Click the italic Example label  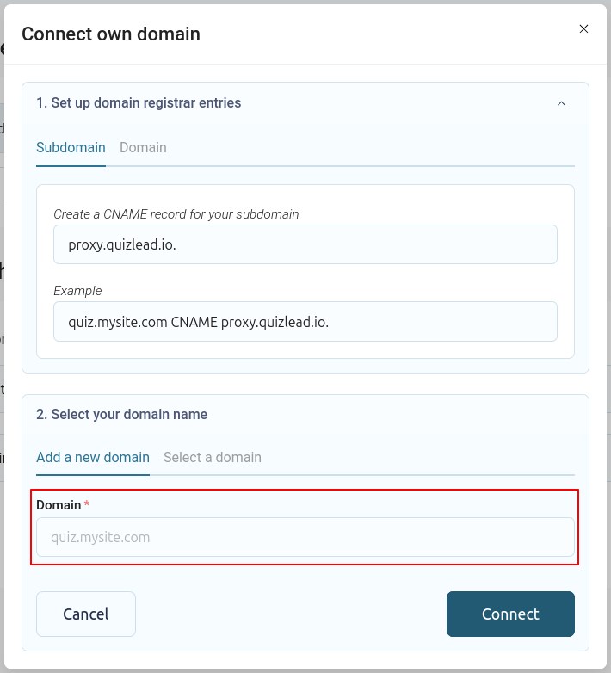click(77, 291)
